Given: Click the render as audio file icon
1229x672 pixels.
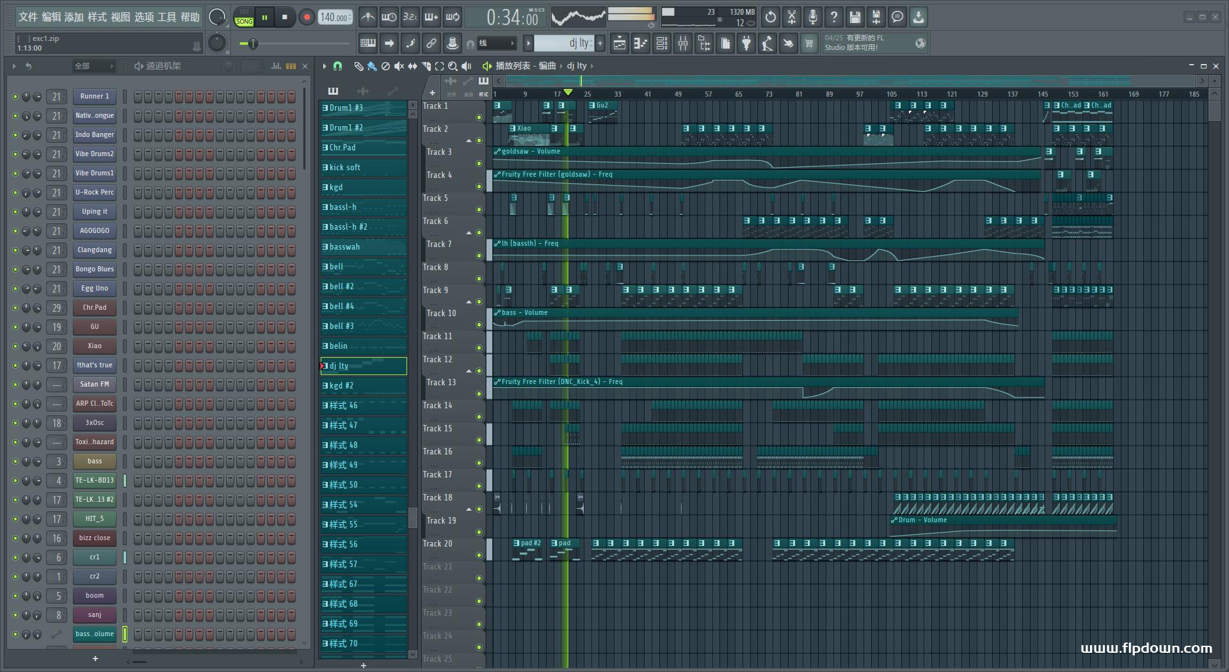Looking at the screenshot, I should click(x=876, y=17).
